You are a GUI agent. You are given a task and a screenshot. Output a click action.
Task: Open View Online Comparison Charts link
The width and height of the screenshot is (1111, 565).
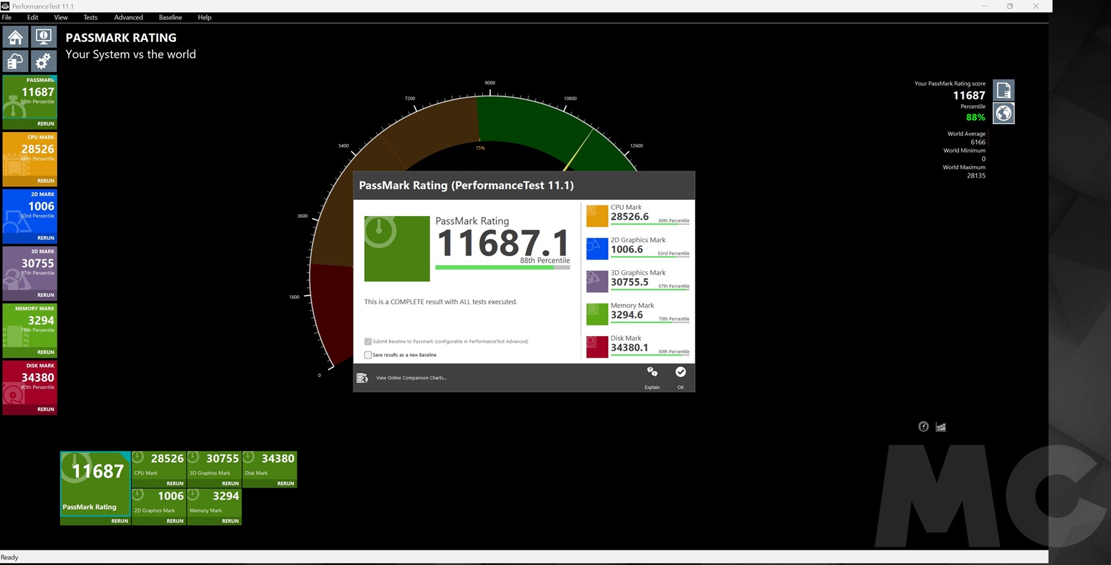click(411, 378)
